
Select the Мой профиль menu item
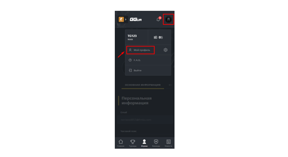pyautogui.click(x=140, y=50)
